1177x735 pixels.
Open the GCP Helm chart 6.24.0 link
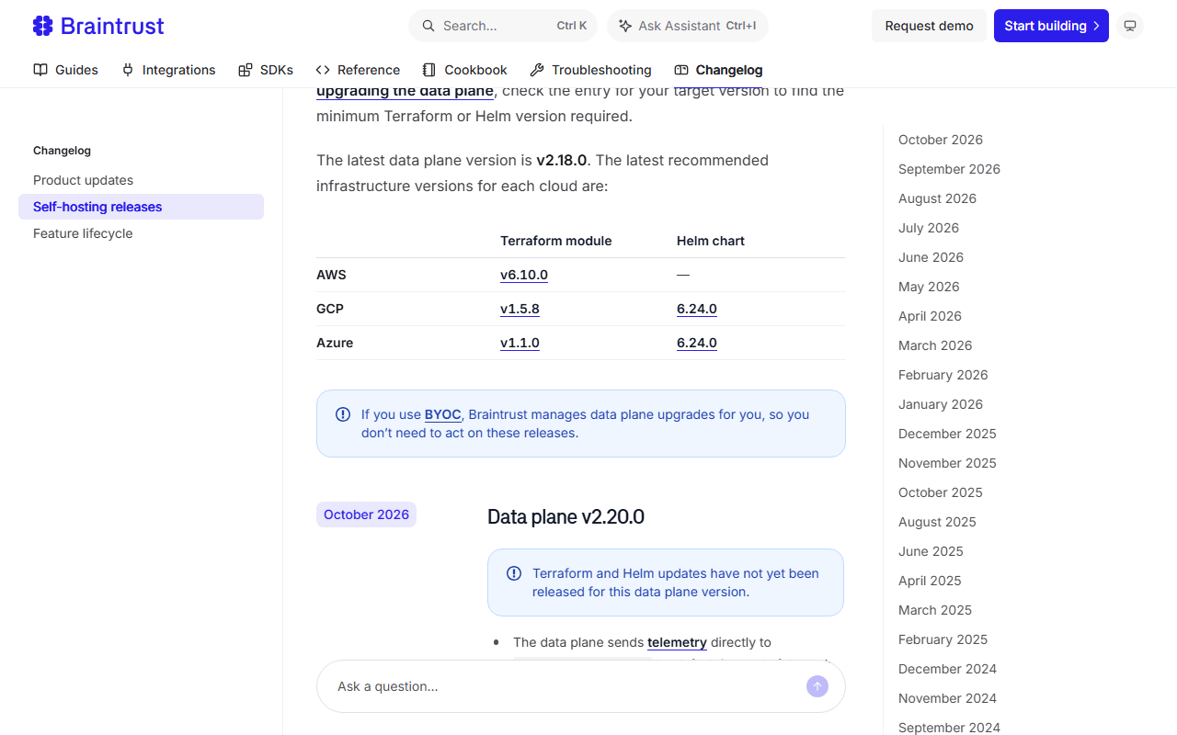[697, 309]
